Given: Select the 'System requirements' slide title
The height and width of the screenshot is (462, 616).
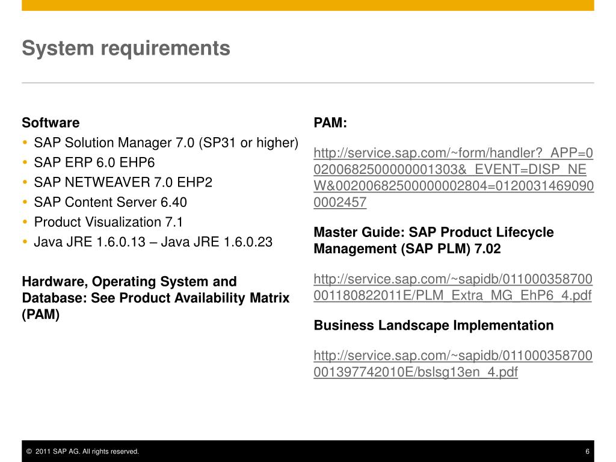Looking at the screenshot, I should point(126,48).
